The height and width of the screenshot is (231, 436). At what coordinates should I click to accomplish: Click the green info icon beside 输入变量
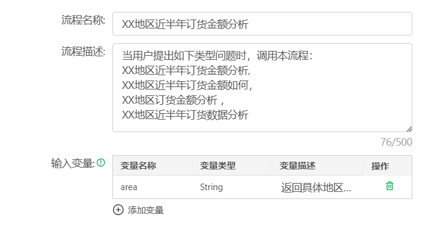[x=101, y=163]
